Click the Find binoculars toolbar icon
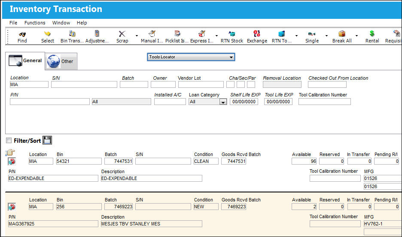This screenshot has width=402, height=237. click(22, 34)
